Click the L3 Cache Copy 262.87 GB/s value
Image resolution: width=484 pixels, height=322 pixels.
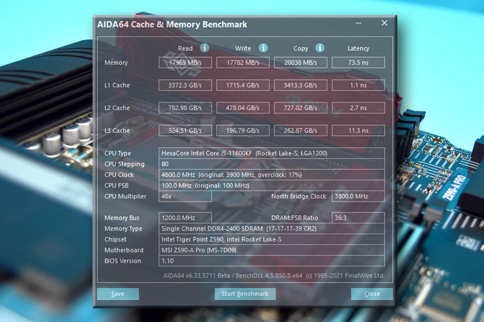(x=301, y=130)
